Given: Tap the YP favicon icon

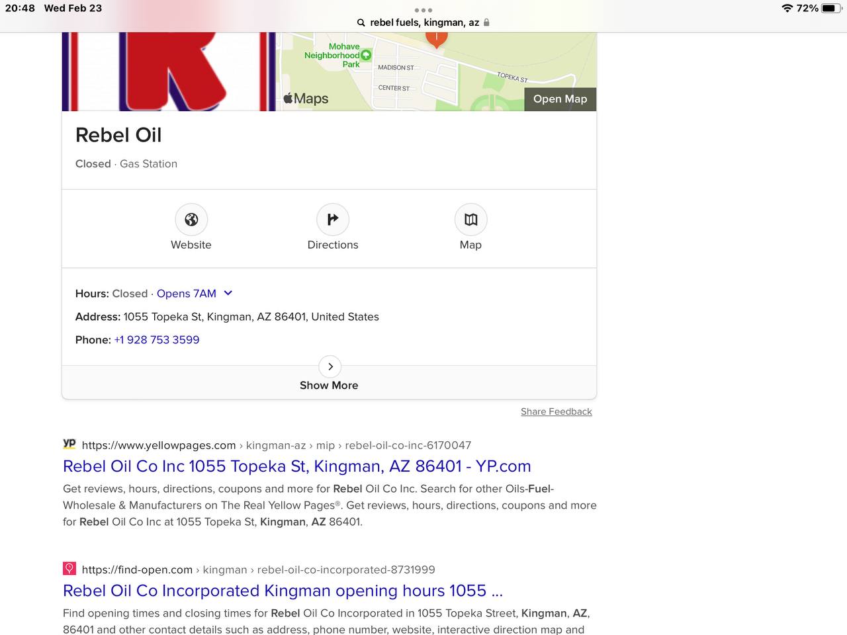Looking at the screenshot, I should (69, 444).
